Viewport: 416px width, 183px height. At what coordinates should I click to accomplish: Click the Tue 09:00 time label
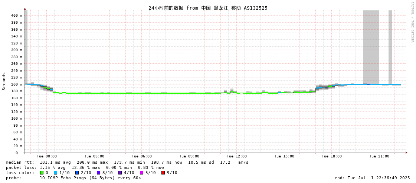point(189,156)
